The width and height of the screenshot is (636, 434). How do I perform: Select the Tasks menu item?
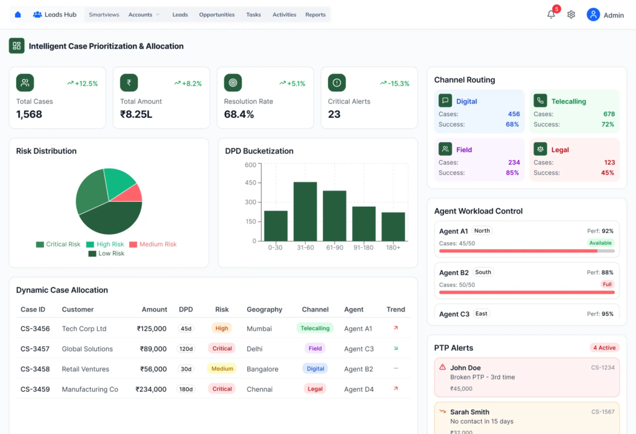253,15
